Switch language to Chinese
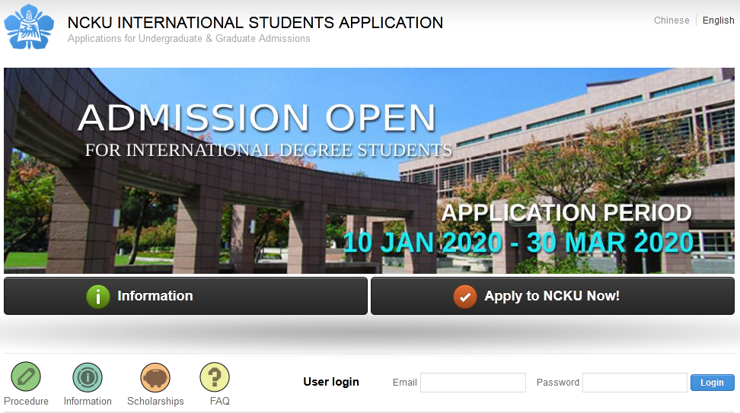The width and height of the screenshot is (740, 413). click(x=671, y=21)
